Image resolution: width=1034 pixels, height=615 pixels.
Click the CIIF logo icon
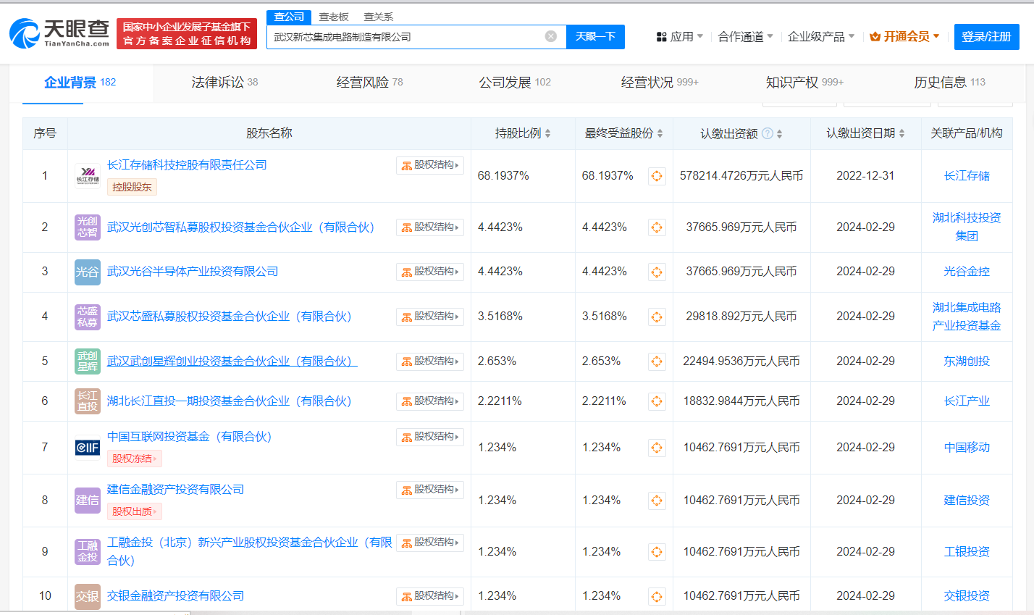(x=88, y=448)
